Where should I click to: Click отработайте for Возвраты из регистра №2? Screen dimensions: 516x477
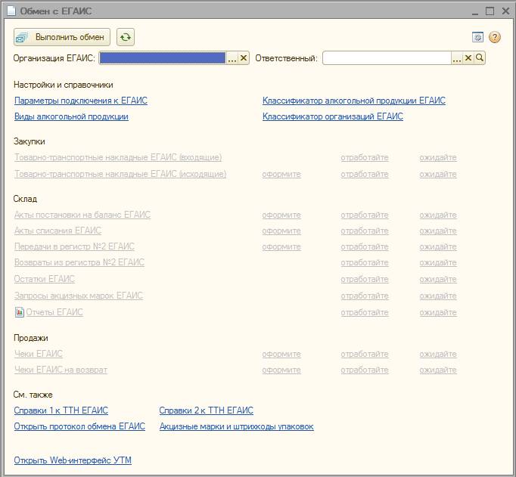tap(365, 263)
